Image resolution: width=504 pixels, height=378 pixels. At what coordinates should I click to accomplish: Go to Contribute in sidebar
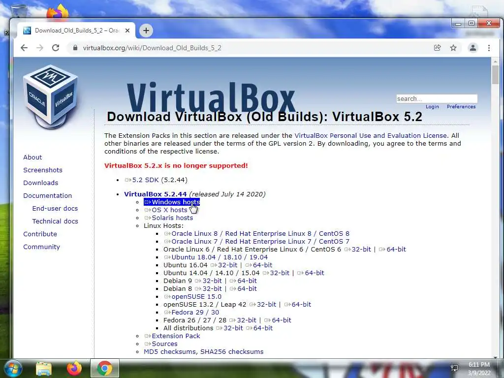(40, 234)
